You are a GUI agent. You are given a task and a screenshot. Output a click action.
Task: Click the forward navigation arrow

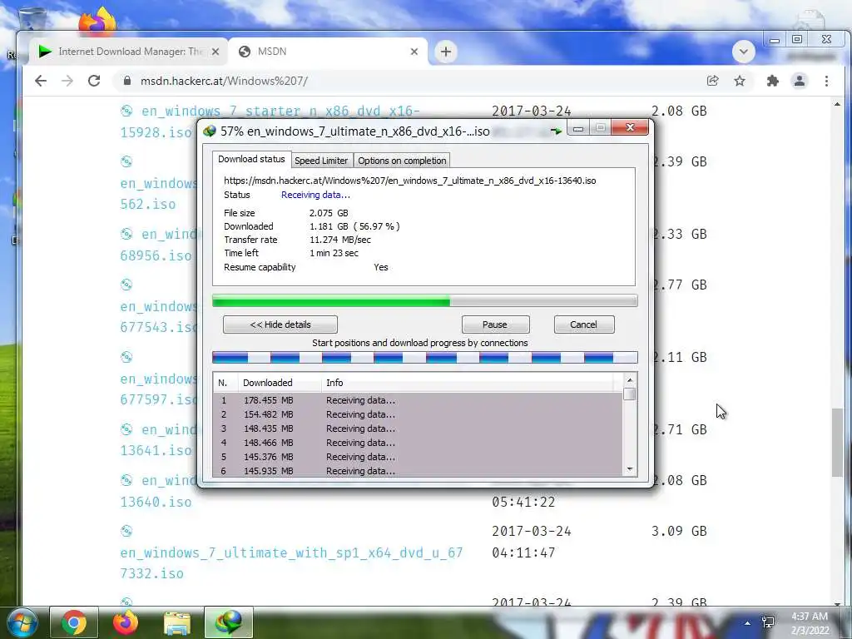tap(67, 81)
